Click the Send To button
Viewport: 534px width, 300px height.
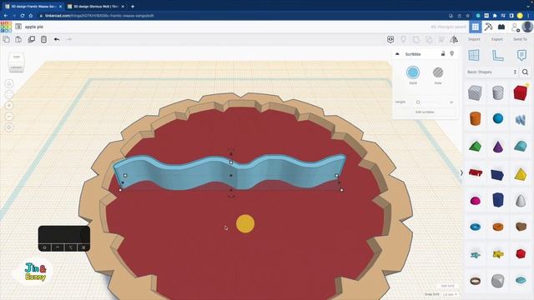point(520,39)
